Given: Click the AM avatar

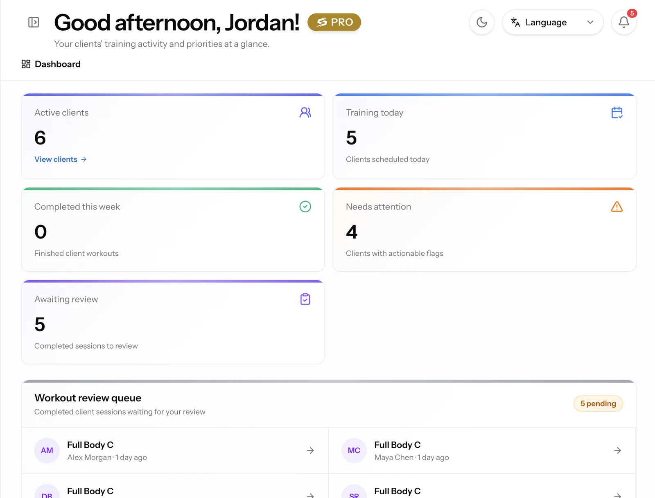Looking at the screenshot, I should tap(47, 451).
